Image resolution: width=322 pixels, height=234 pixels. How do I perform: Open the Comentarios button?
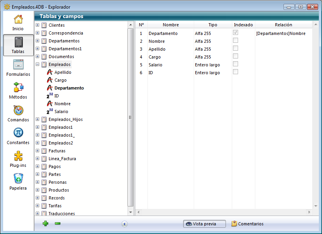pos(247,224)
